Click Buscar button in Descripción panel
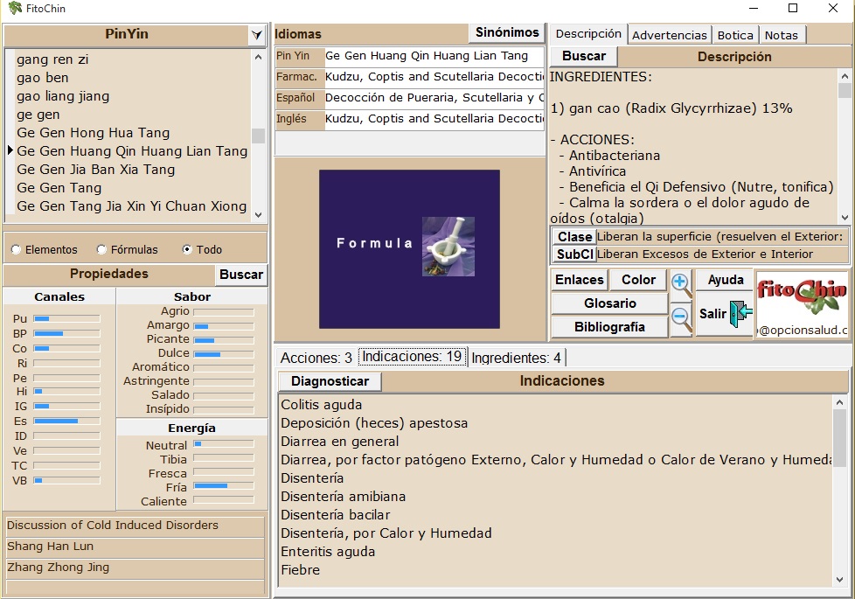 click(583, 56)
